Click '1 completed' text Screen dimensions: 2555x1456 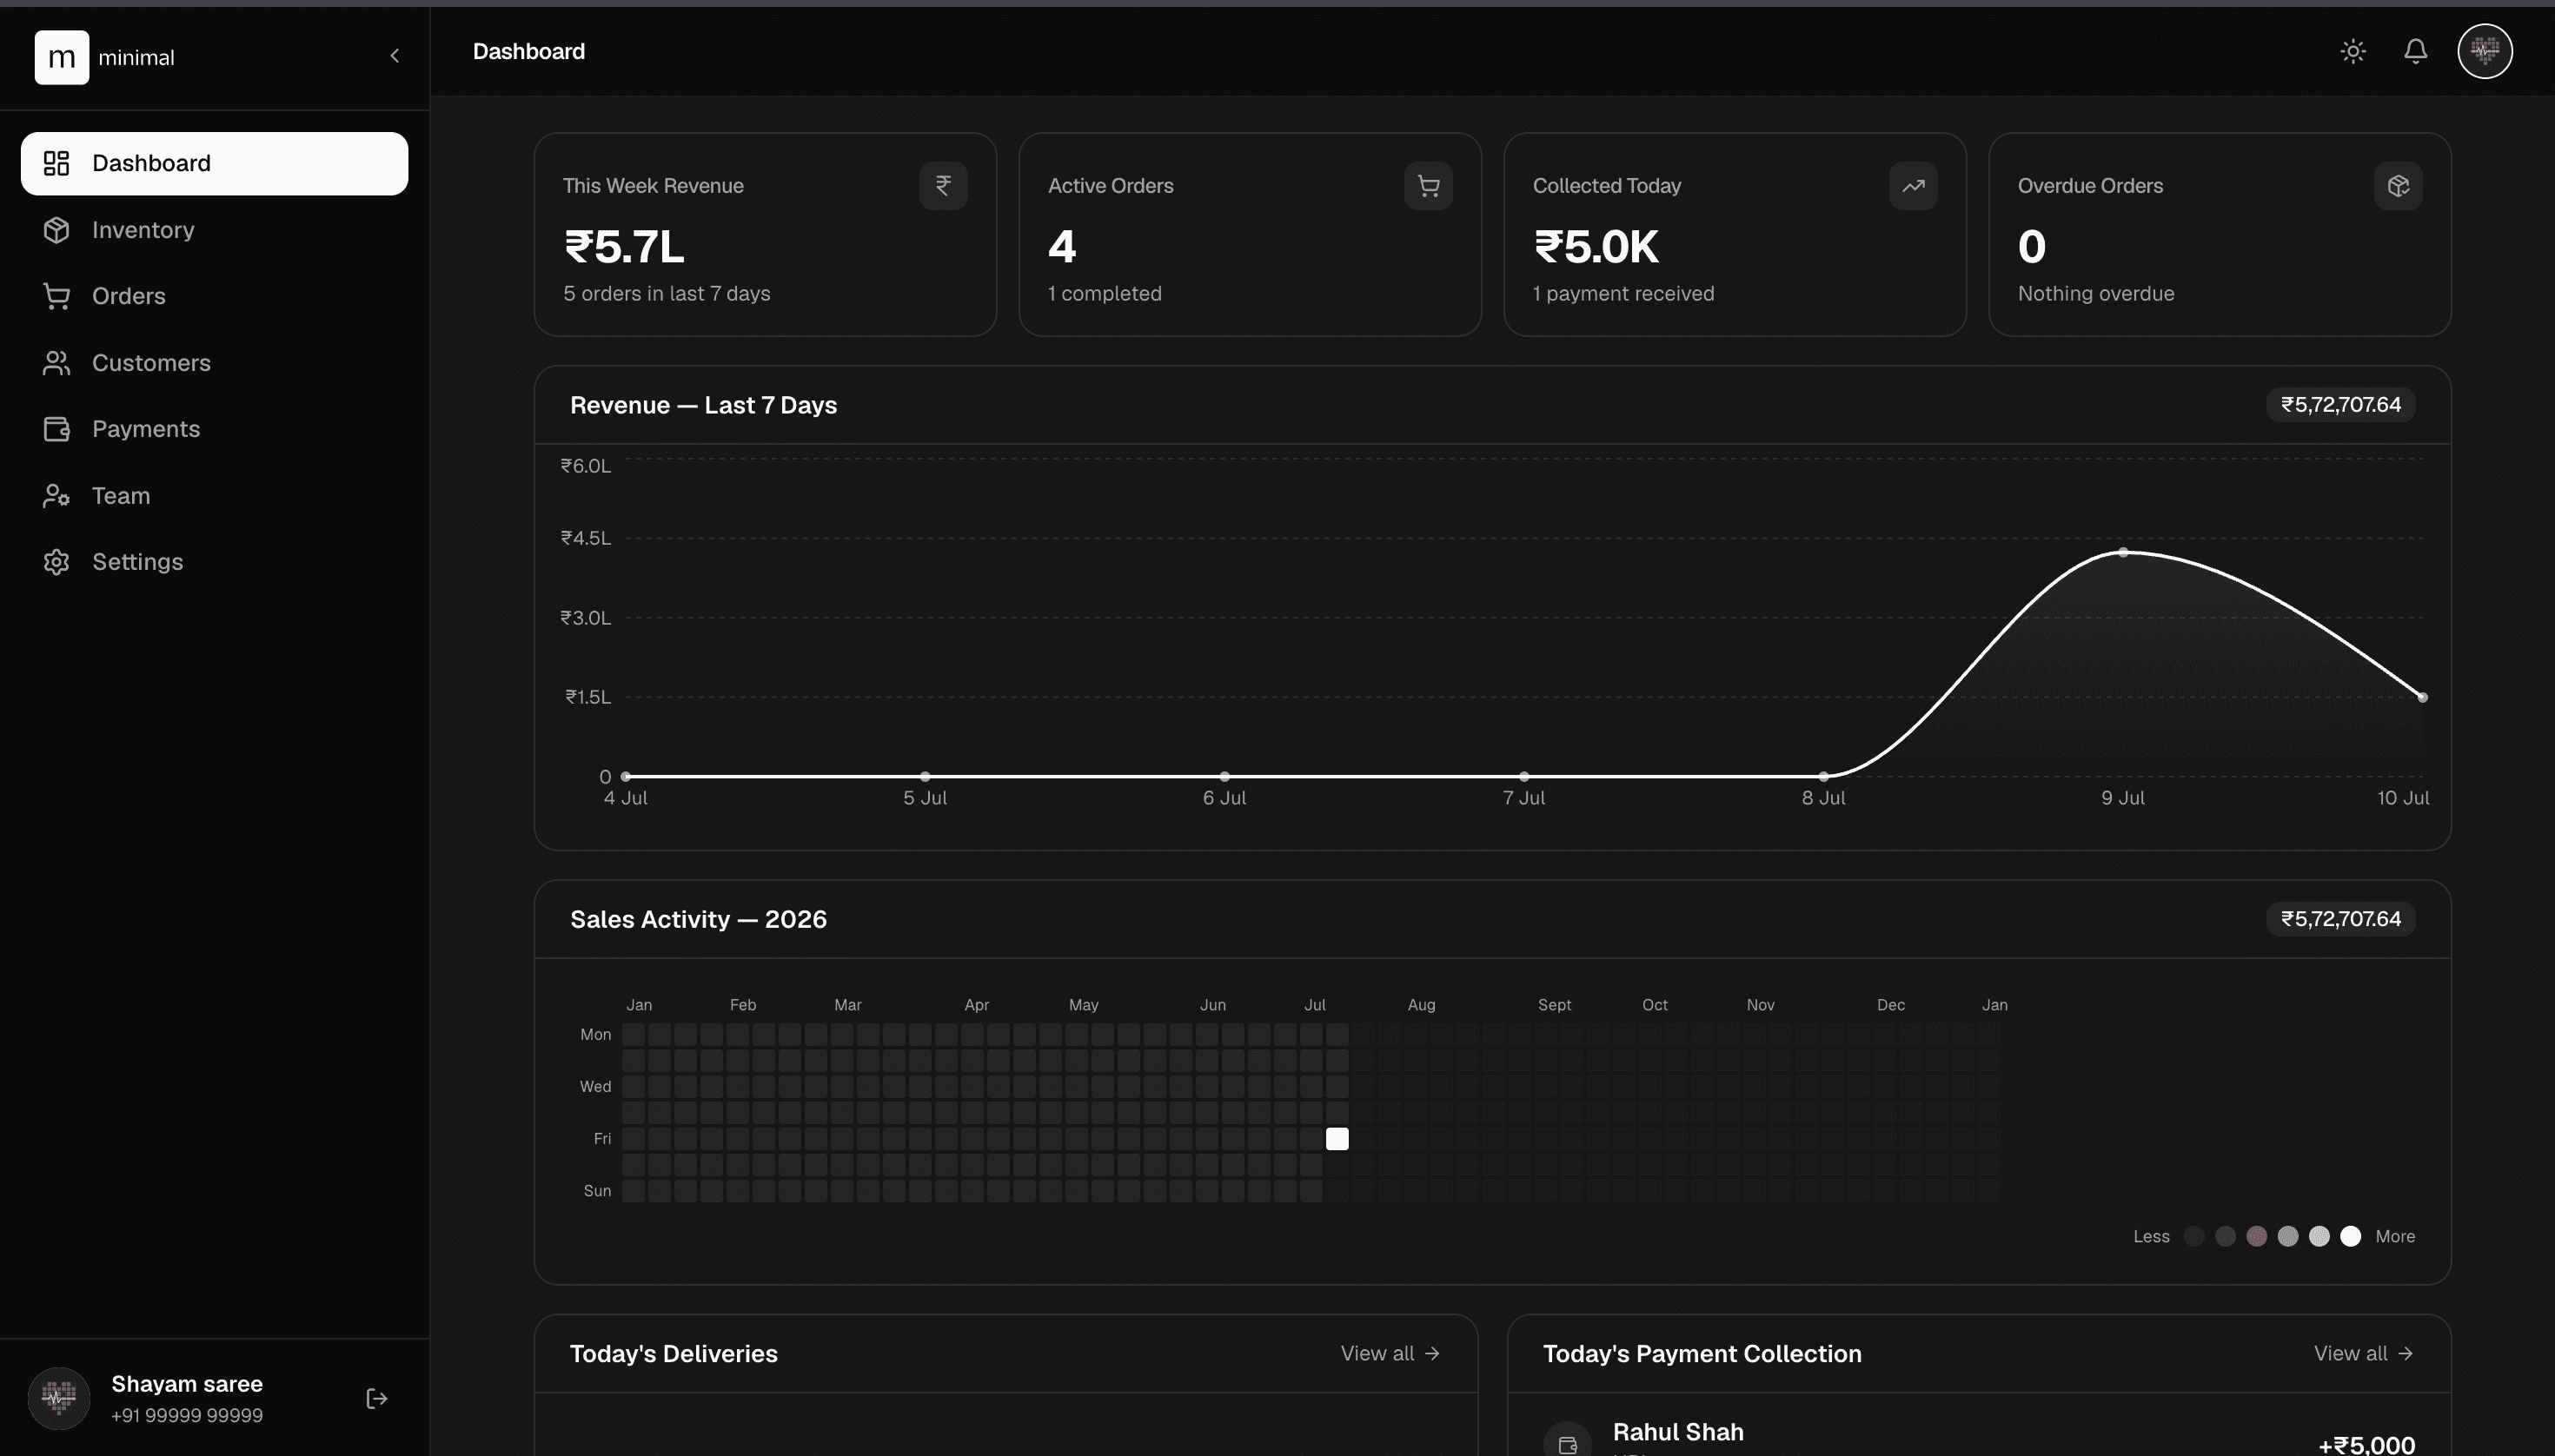pyautogui.click(x=1105, y=293)
